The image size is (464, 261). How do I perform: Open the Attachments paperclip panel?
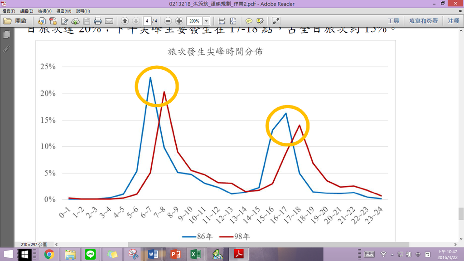click(5, 49)
